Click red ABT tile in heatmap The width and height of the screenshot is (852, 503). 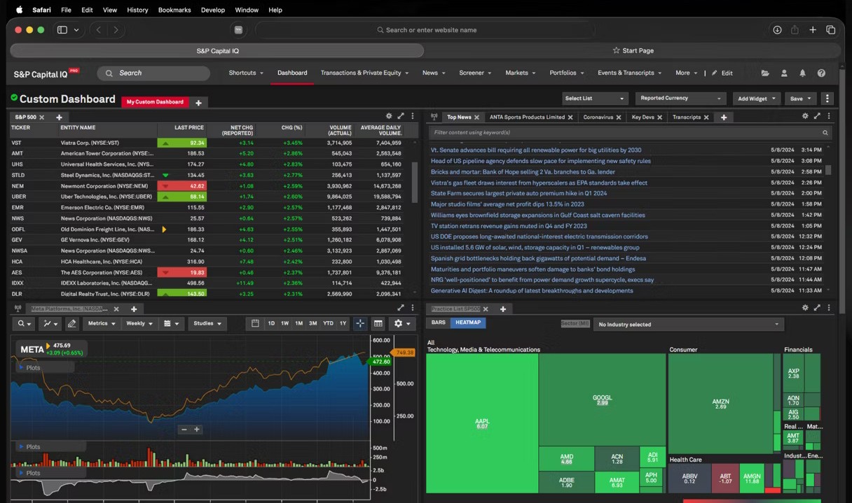(x=725, y=478)
